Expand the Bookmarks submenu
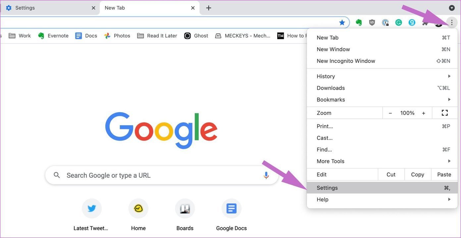Screen dimensions: 461x238 point(382,100)
